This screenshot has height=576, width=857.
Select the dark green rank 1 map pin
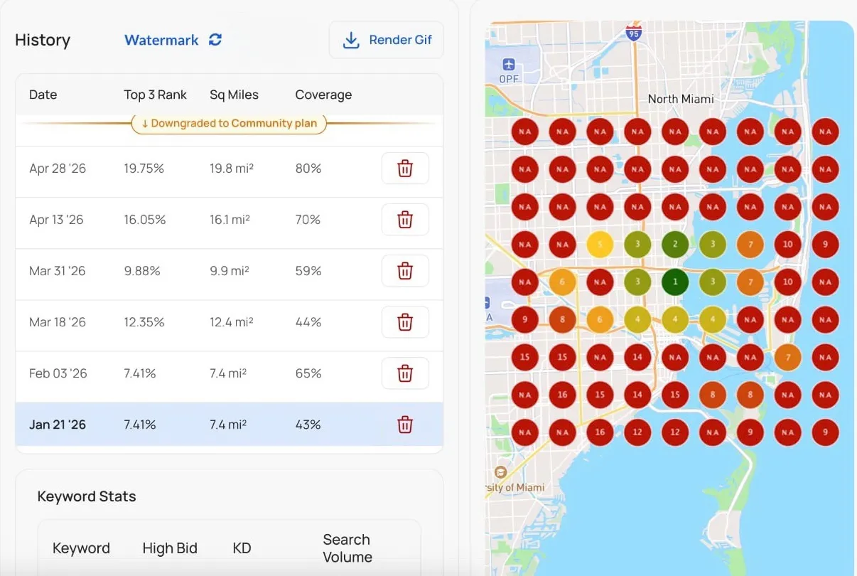(x=675, y=282)
